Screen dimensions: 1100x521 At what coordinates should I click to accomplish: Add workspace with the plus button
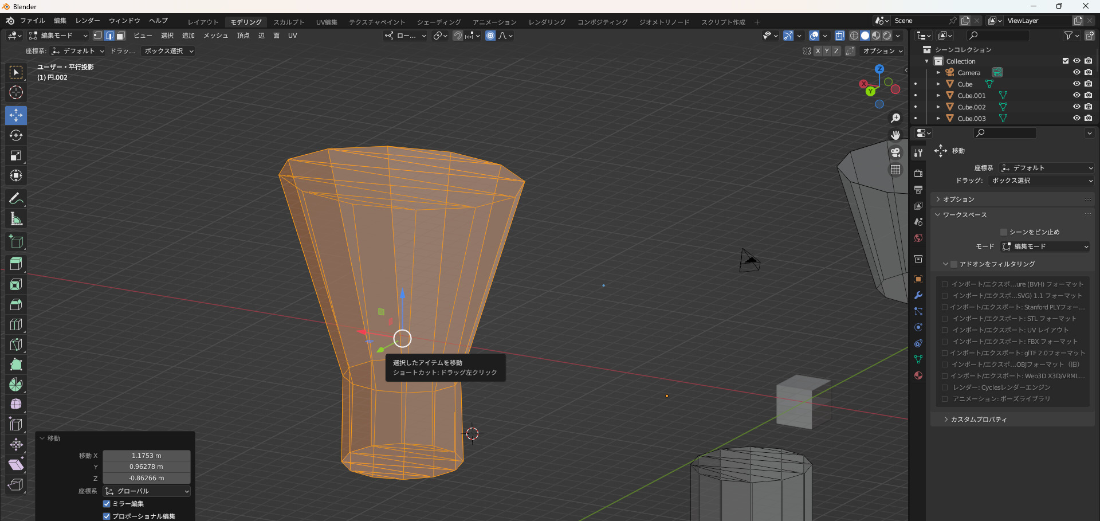pyautogui.click(x=757, y=22)
